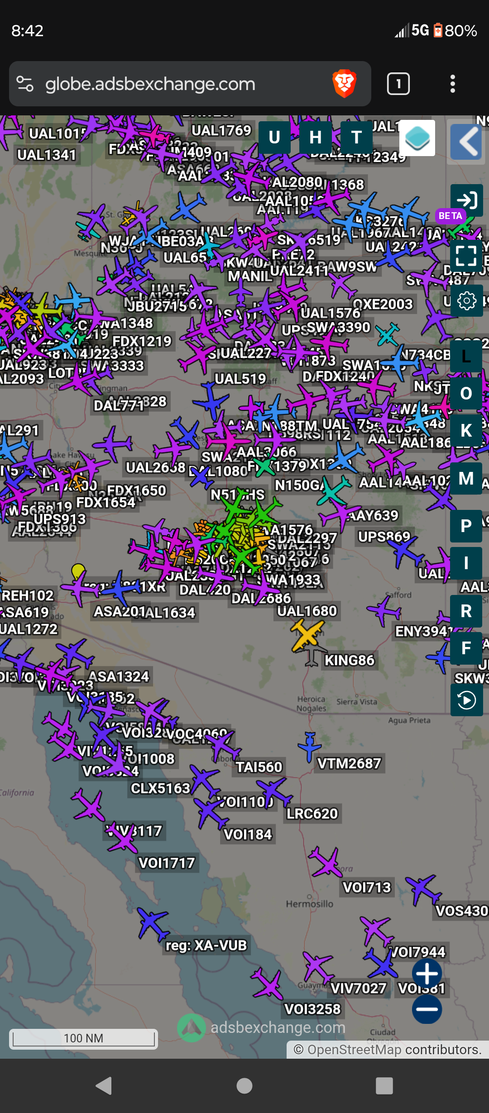The height and width of the screenshot is (1113, 489).
Task: Tap the yellow location pin marker
Action: click(78, 571)
